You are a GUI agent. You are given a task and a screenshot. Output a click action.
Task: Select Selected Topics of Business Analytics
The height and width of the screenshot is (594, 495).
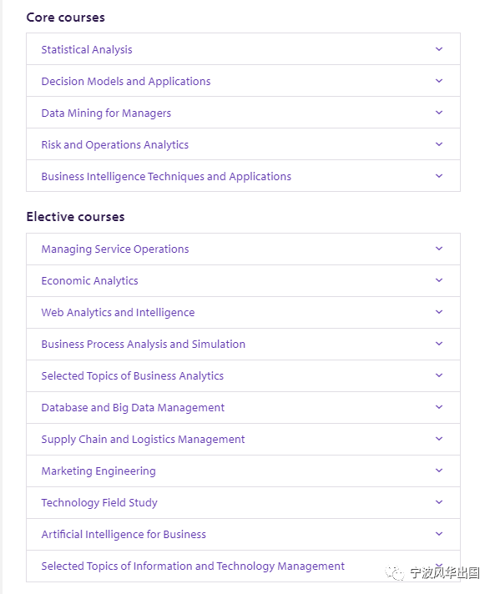tap(132, 375)
